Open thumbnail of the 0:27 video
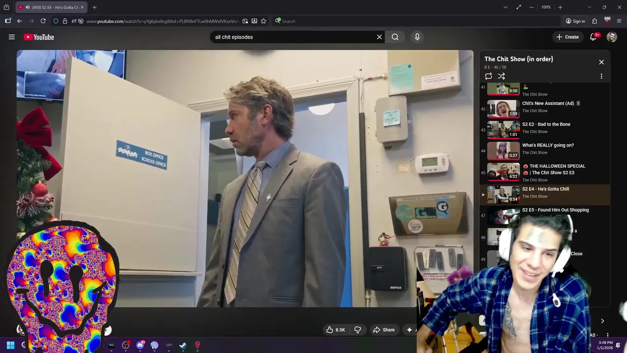 point(503,151)
